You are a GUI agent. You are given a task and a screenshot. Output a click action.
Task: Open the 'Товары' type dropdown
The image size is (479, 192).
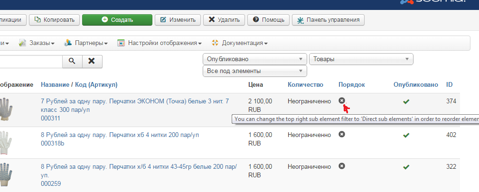point(361,59)
